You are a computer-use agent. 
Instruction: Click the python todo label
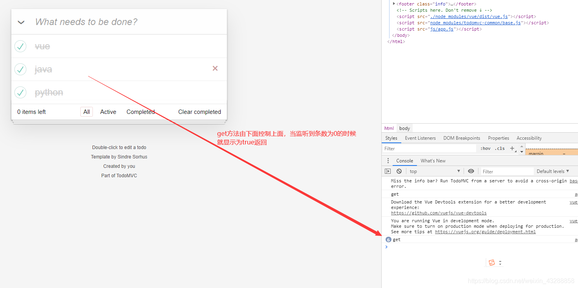pos(49,92)
